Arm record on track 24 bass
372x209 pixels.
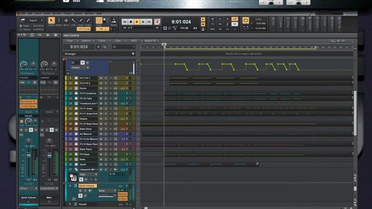[110, 154]
